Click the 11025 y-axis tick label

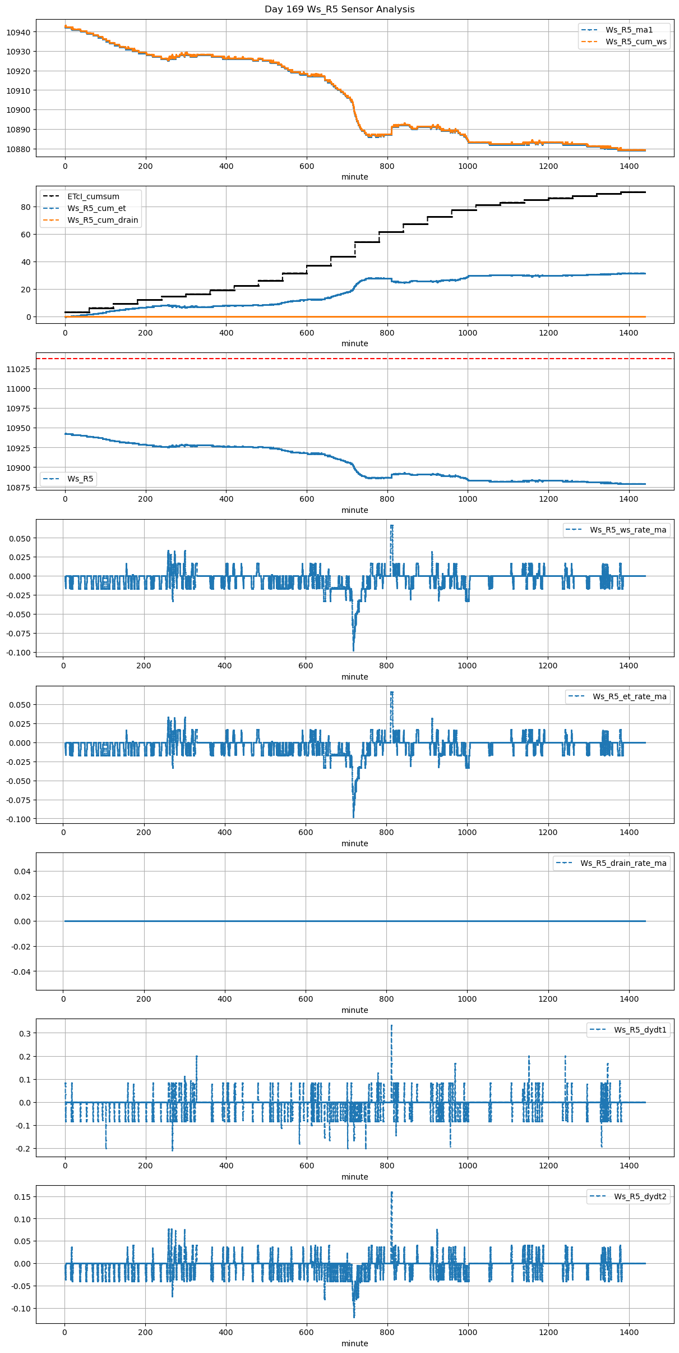point(19,369)
